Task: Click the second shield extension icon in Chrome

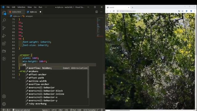Action: (191, 11)
